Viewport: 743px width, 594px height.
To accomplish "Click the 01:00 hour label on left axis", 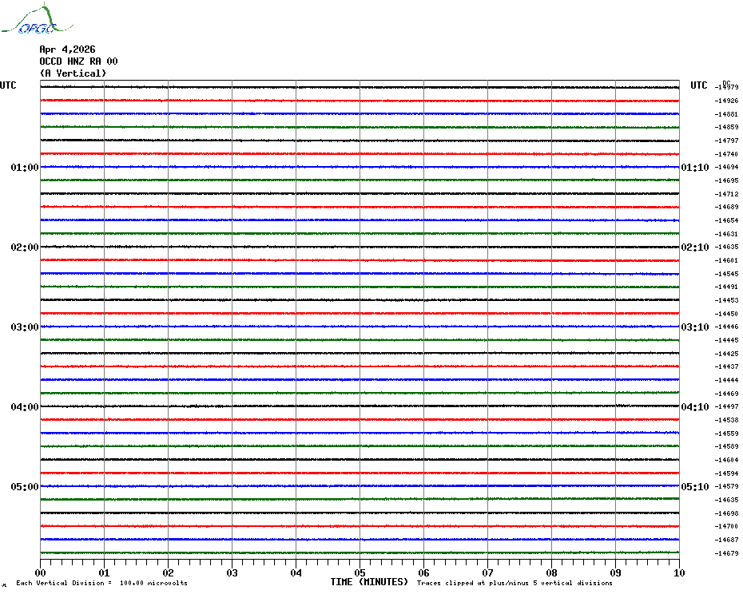I will tap(24, 168).
